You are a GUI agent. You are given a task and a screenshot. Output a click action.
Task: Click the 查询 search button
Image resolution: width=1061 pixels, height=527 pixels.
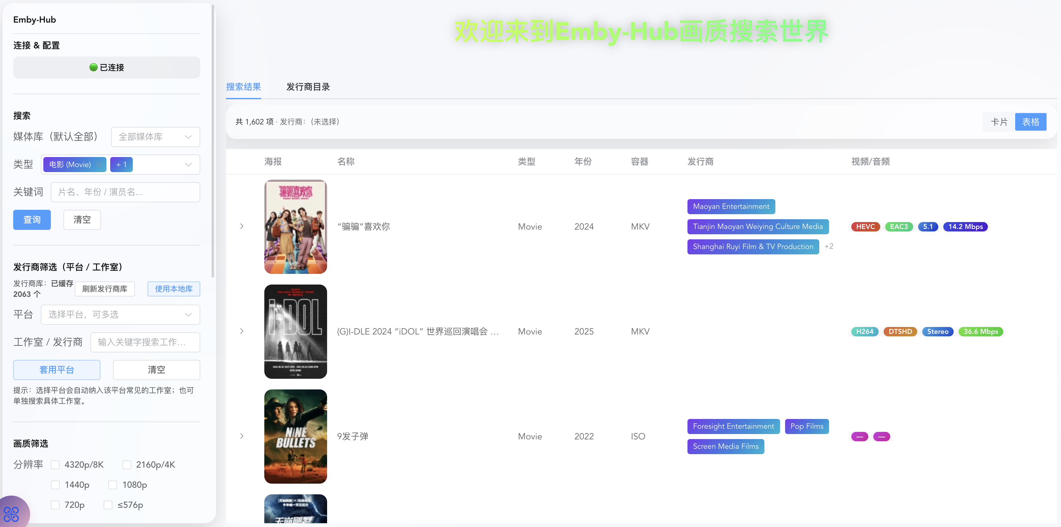32,220
